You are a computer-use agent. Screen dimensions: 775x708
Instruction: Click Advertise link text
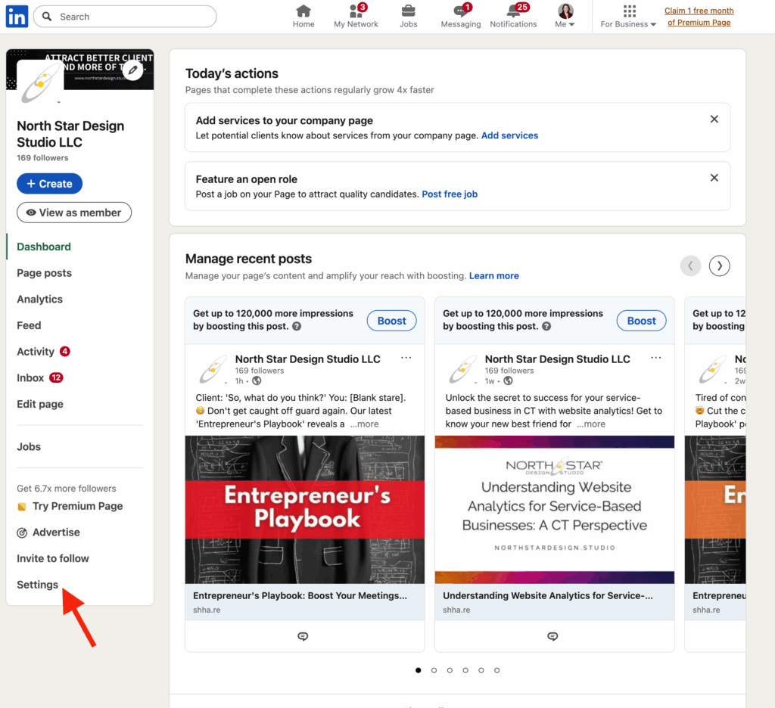56,532
